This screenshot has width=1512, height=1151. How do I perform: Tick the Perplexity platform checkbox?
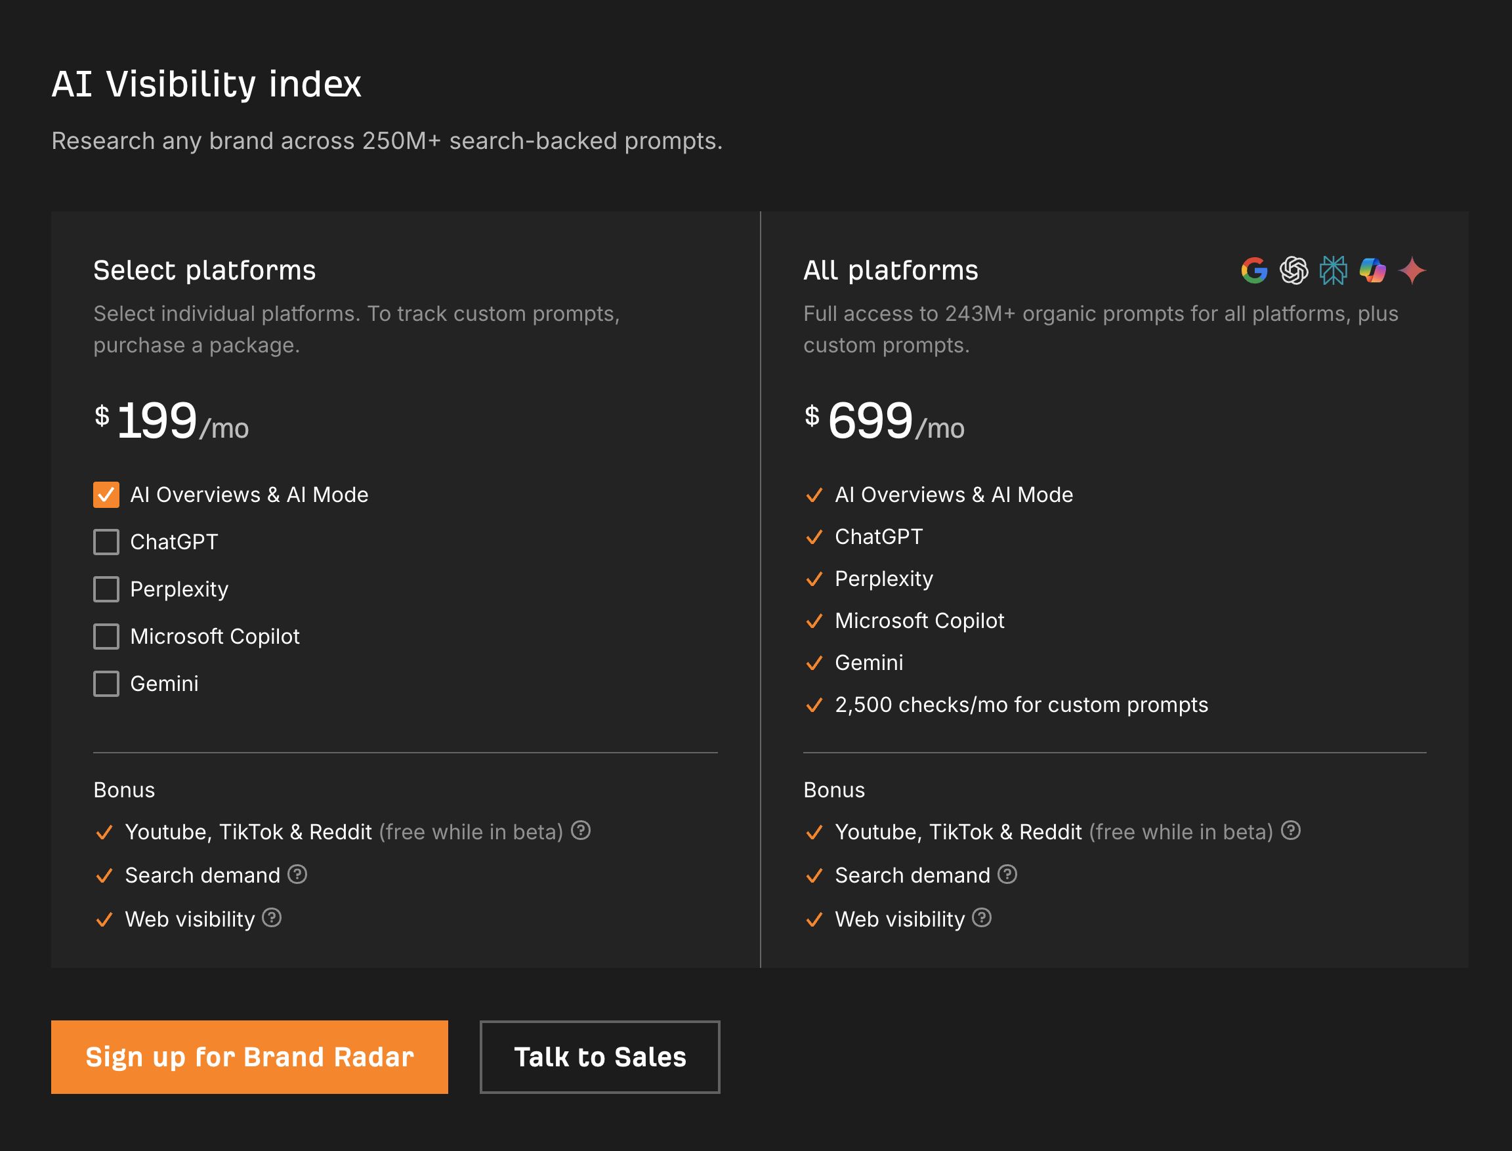106,589
